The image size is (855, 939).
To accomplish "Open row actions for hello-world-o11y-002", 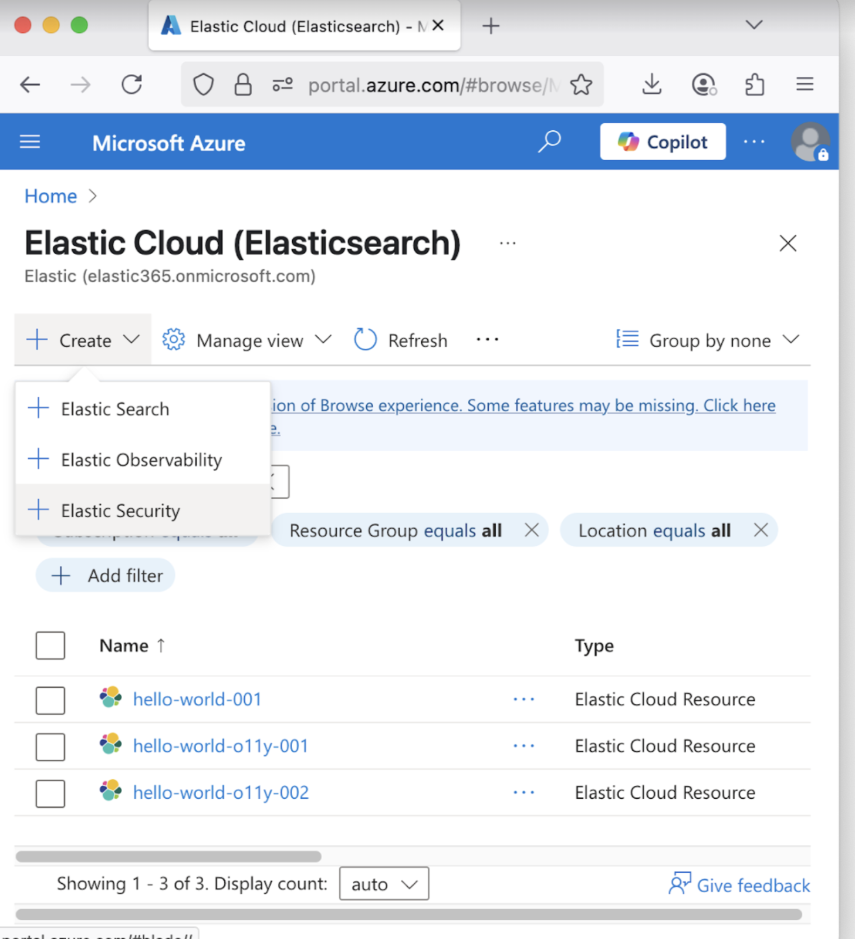I will point(523,793).
